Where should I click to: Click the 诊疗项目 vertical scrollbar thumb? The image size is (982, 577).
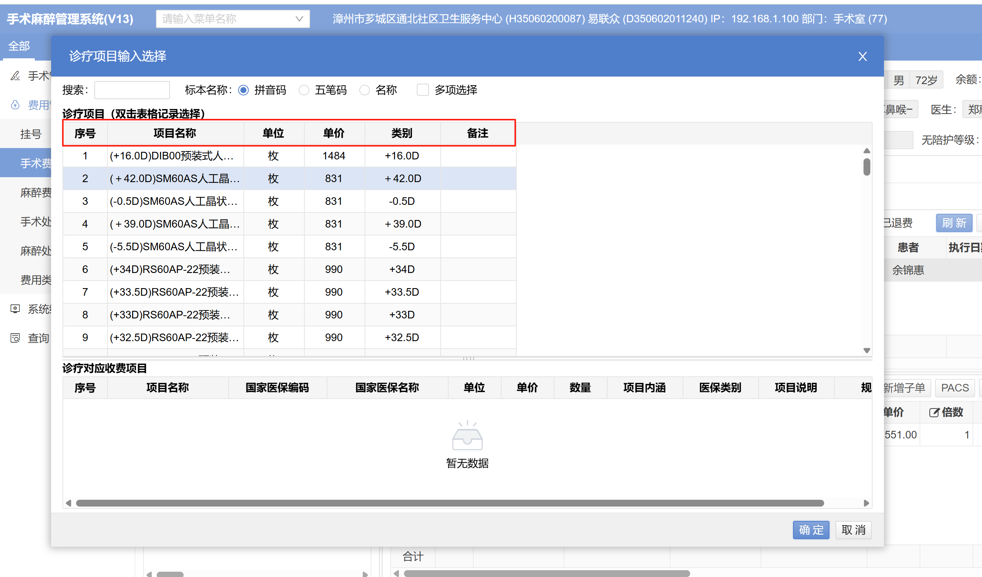(x=867, y=167)
